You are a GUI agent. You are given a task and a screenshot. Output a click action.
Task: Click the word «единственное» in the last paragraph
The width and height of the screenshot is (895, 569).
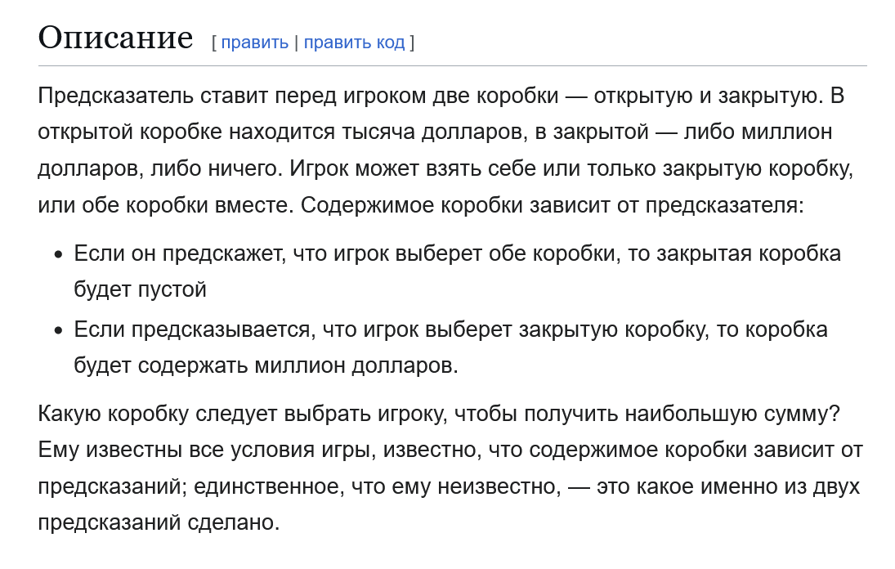tap(269, 486)
